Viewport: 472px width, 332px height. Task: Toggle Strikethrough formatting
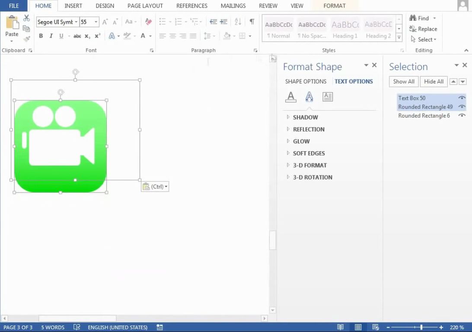(x=77, y=36)
